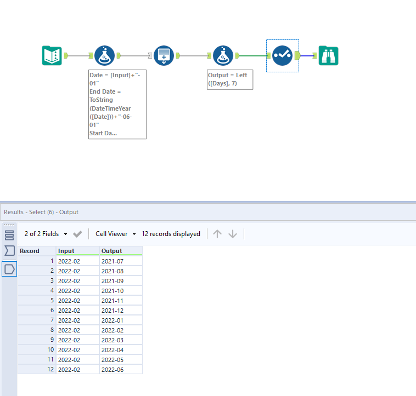Go to next record with down arrow
The height and width of the screenshot is (396, 416).
(233, 234)
